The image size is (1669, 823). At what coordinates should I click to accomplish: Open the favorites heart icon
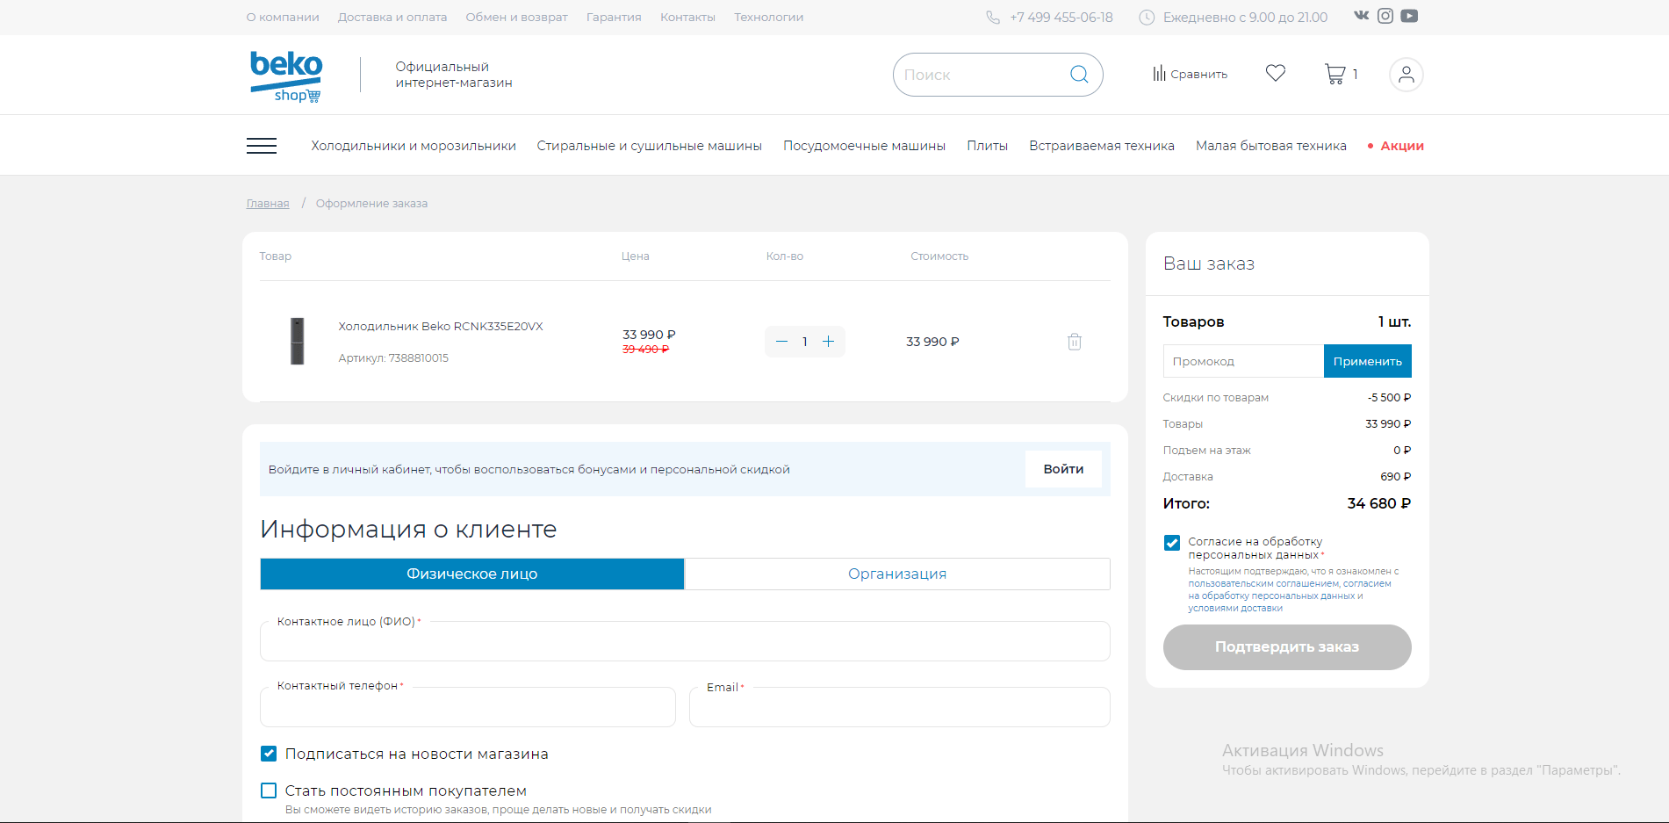(1276, 73)
